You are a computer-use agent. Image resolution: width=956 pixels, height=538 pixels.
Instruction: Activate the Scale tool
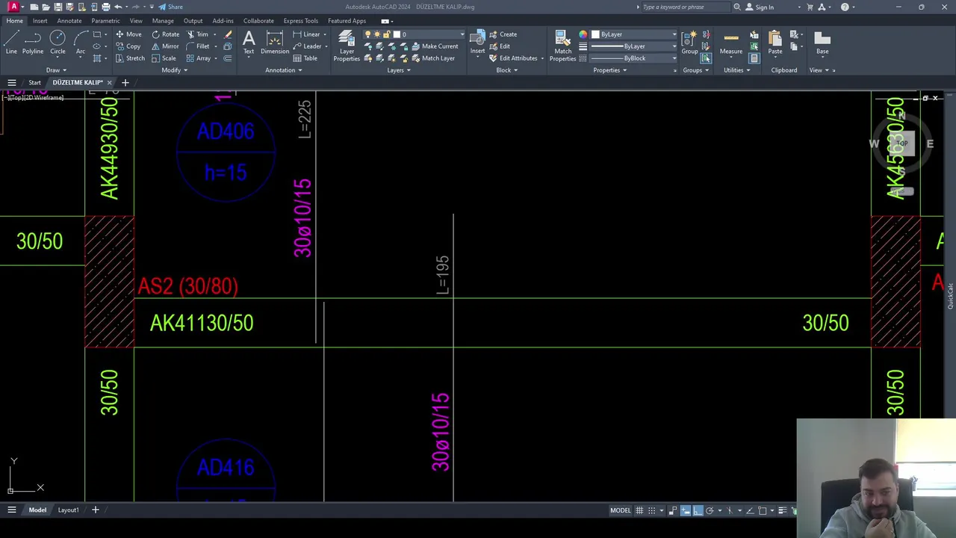click(164, 58)
